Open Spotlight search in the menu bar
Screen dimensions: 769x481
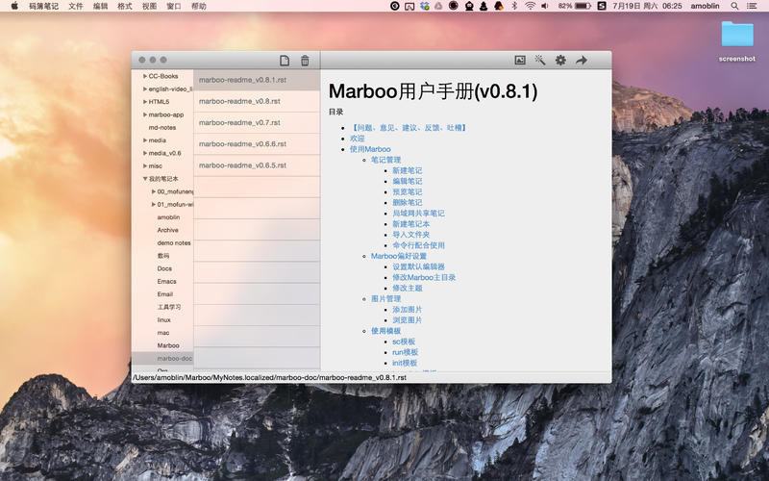734,6
